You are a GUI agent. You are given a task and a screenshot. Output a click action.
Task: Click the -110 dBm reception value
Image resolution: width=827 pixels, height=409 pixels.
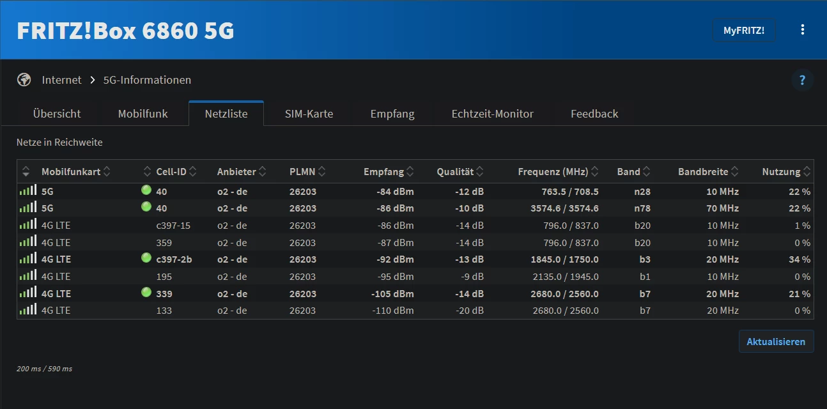click(392, 311)
